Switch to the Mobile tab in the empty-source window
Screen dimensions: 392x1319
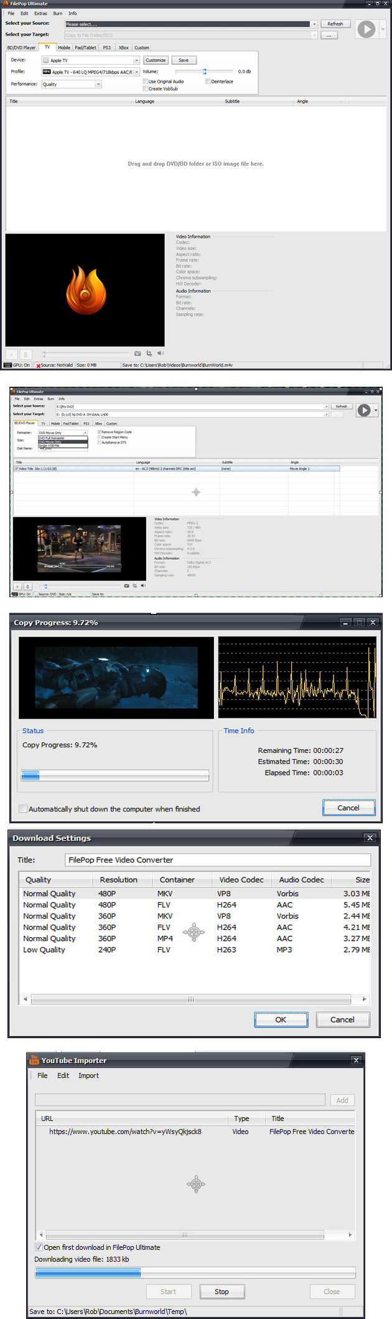[64, 47]
